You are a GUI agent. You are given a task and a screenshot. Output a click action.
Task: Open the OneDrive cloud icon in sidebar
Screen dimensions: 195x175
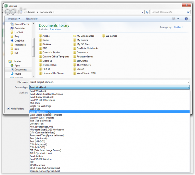12,41
